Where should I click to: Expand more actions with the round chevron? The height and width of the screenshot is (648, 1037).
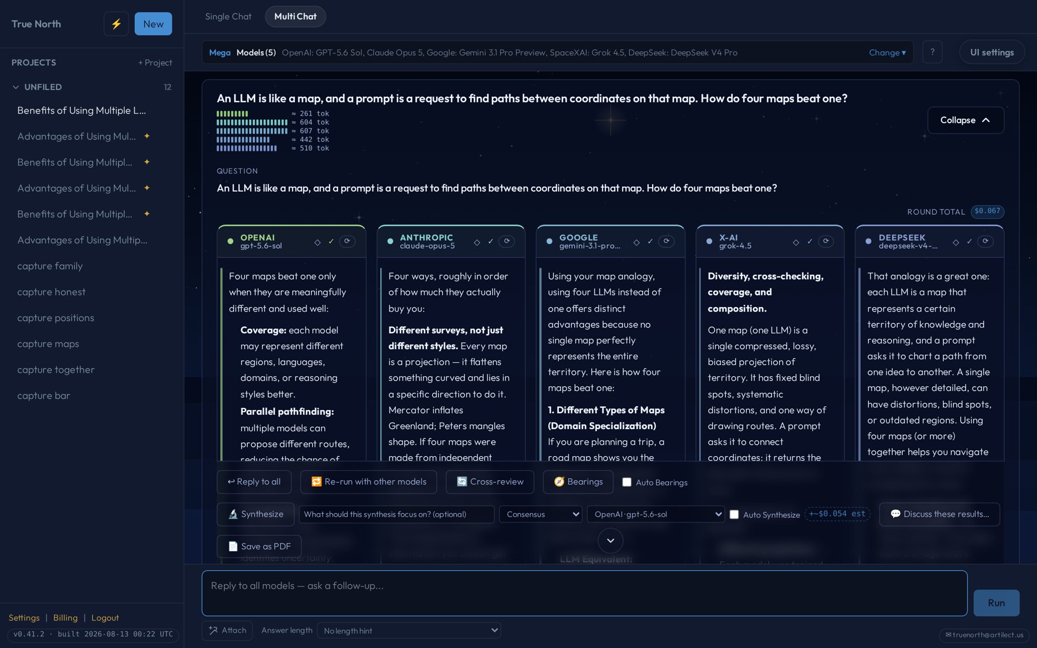[611, 541]
